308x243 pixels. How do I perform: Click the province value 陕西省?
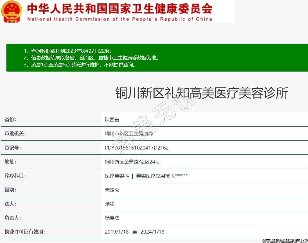[112, 120]
